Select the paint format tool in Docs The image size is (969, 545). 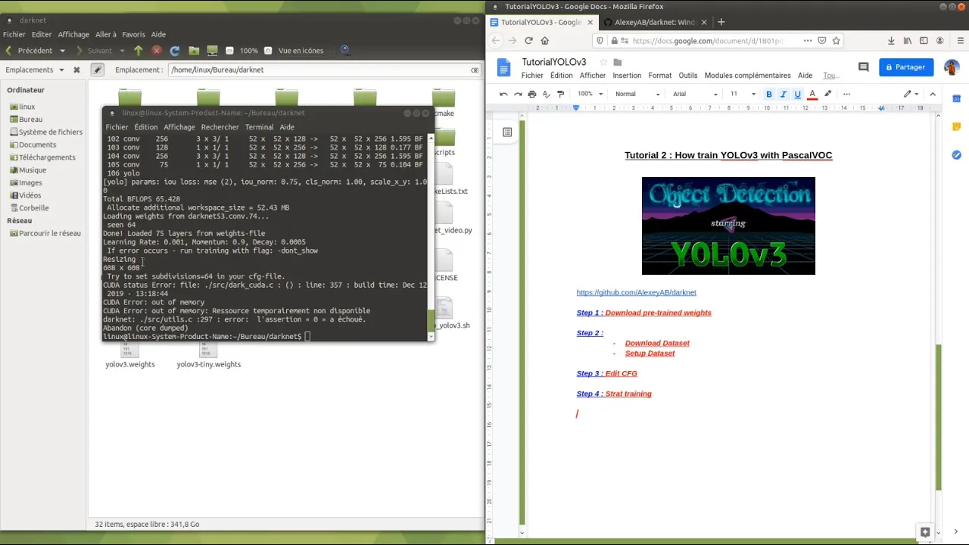tap(561, 94)
